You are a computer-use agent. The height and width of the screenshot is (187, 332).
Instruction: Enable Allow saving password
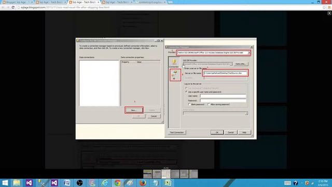[x=209, y=104]
